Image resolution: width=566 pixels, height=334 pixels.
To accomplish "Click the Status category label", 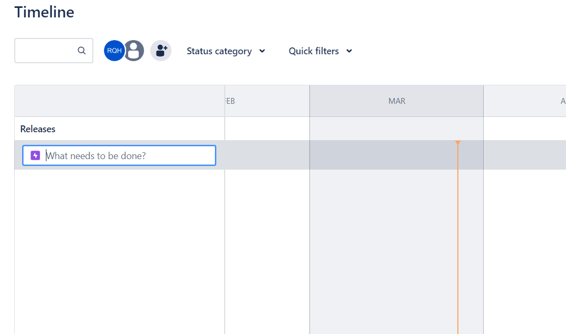I will click(219, 51).
